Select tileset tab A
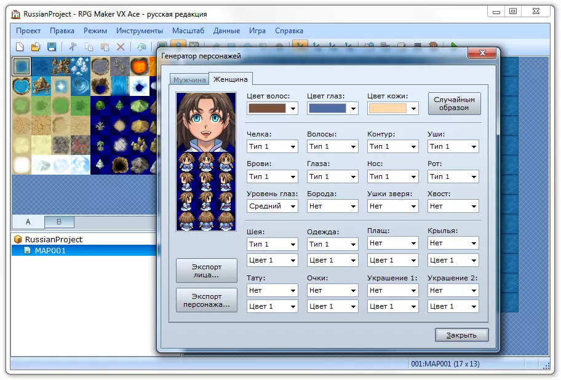Screen dimensions: 561x380 (x=28, y=221)
